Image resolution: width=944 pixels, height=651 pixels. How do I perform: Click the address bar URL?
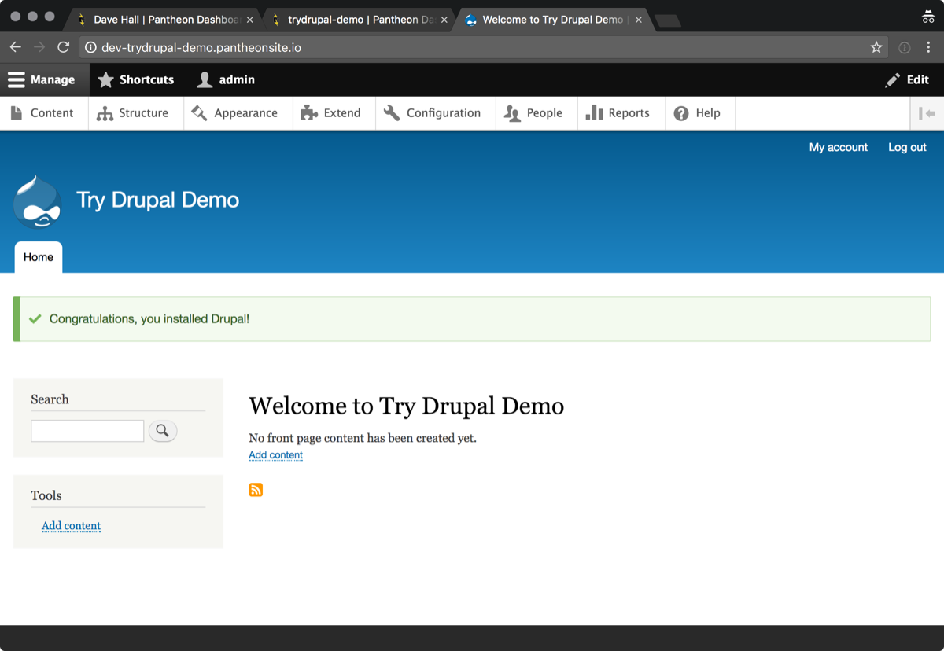[x=201, y=48]
